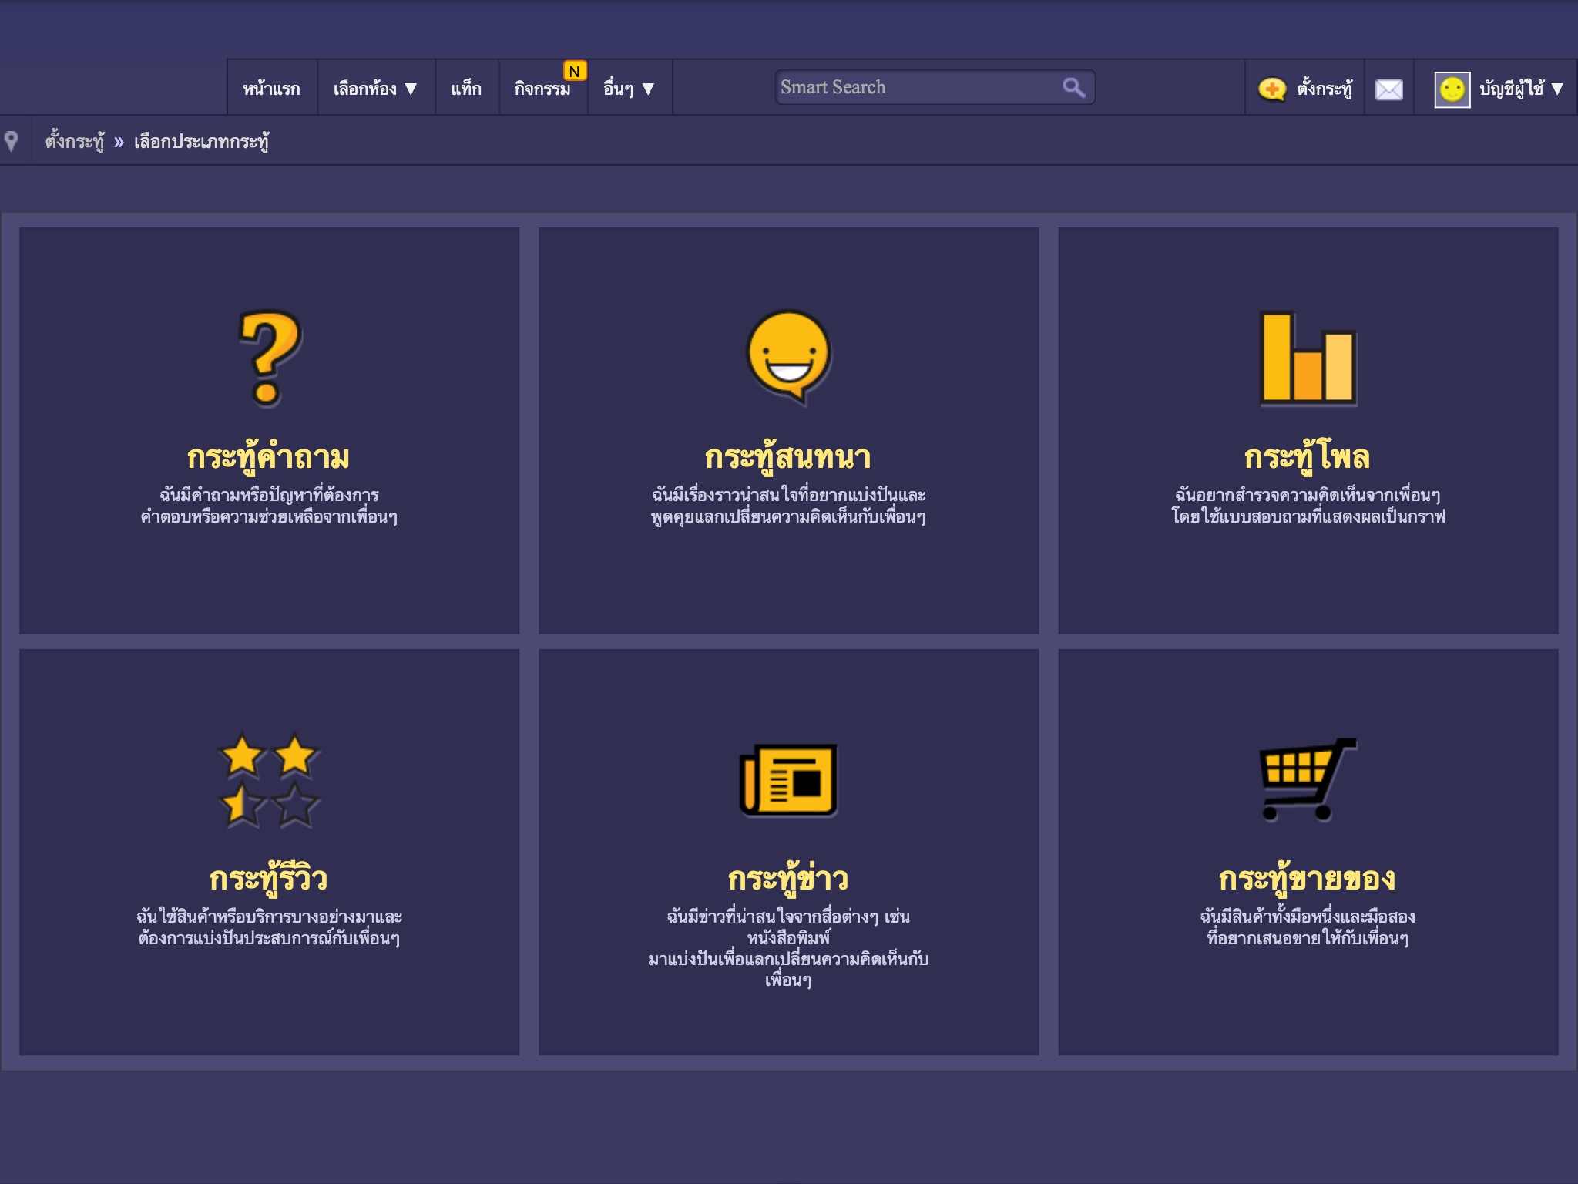1578x1184 pixels.
Task: Click the location pin breadcrumb icon
Action: (x=12, y=141)
